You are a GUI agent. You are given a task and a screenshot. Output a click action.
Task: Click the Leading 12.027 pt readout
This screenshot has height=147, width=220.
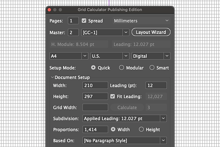[x=141, y=44]
